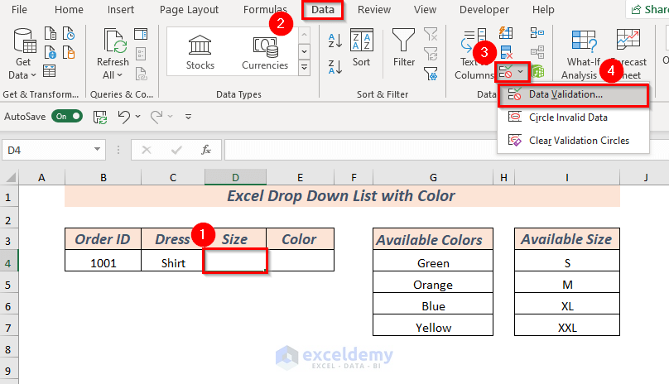Switch to the Page Layout tab
The width and height of the screenshot is (669, 384).
pos(189,9)
